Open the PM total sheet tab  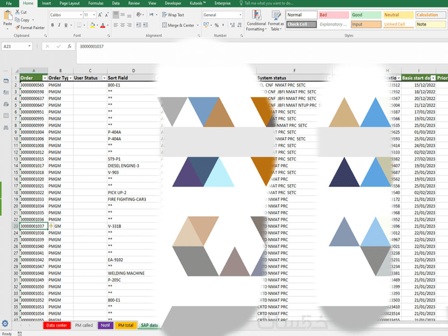point(126,325)
